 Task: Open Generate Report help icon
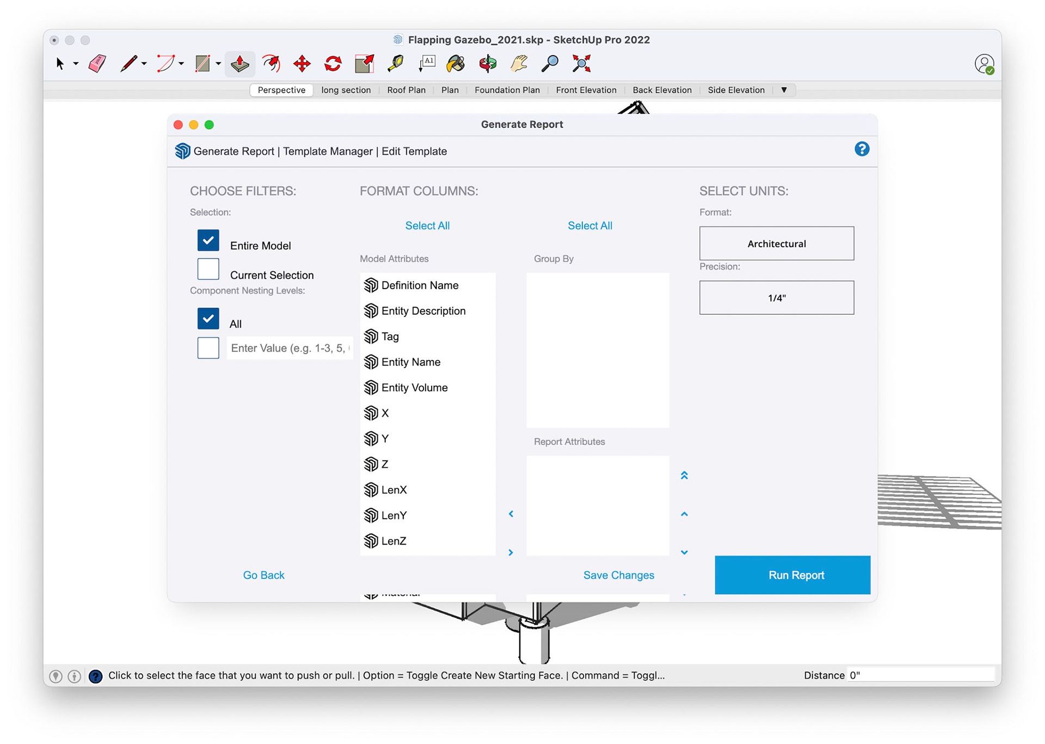[862, 149]
